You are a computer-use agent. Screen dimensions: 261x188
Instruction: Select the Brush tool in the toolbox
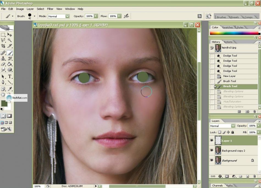pyautogui.click(x=10, y=53)
